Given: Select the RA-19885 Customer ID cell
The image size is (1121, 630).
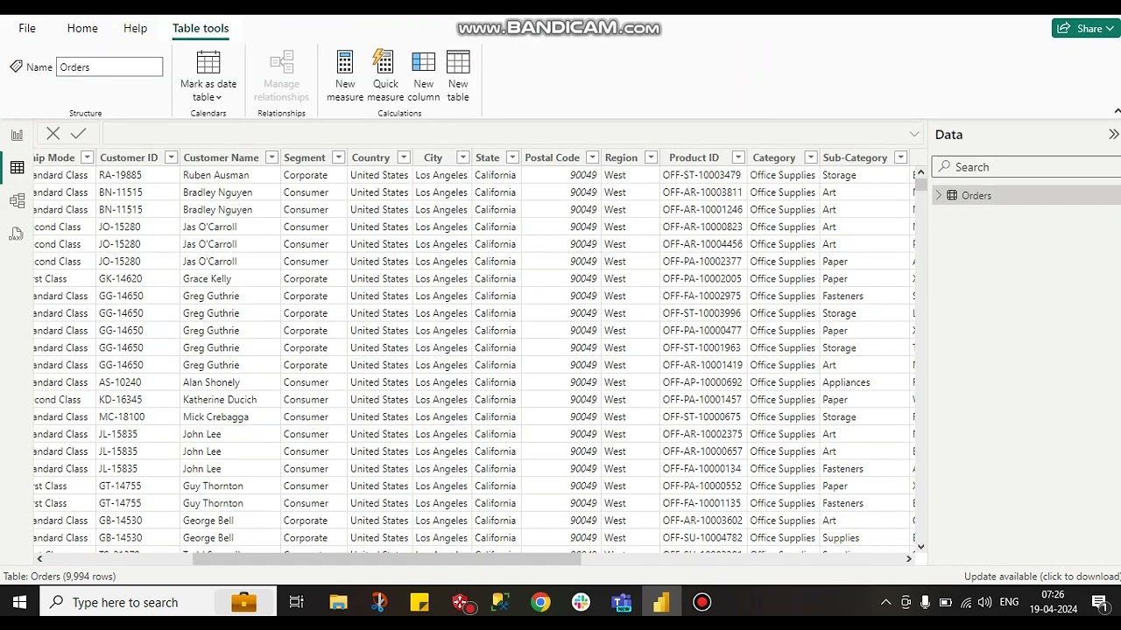Looking at the screenshot, I should 137,175.
